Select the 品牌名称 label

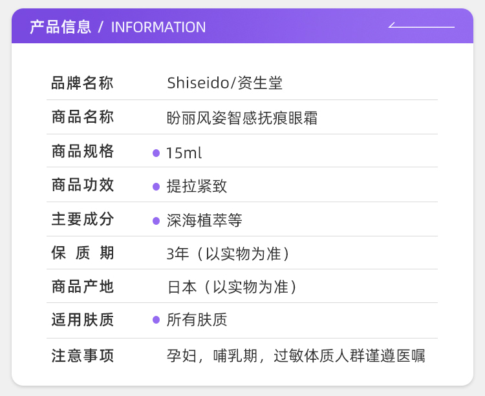tap(82, 83)
